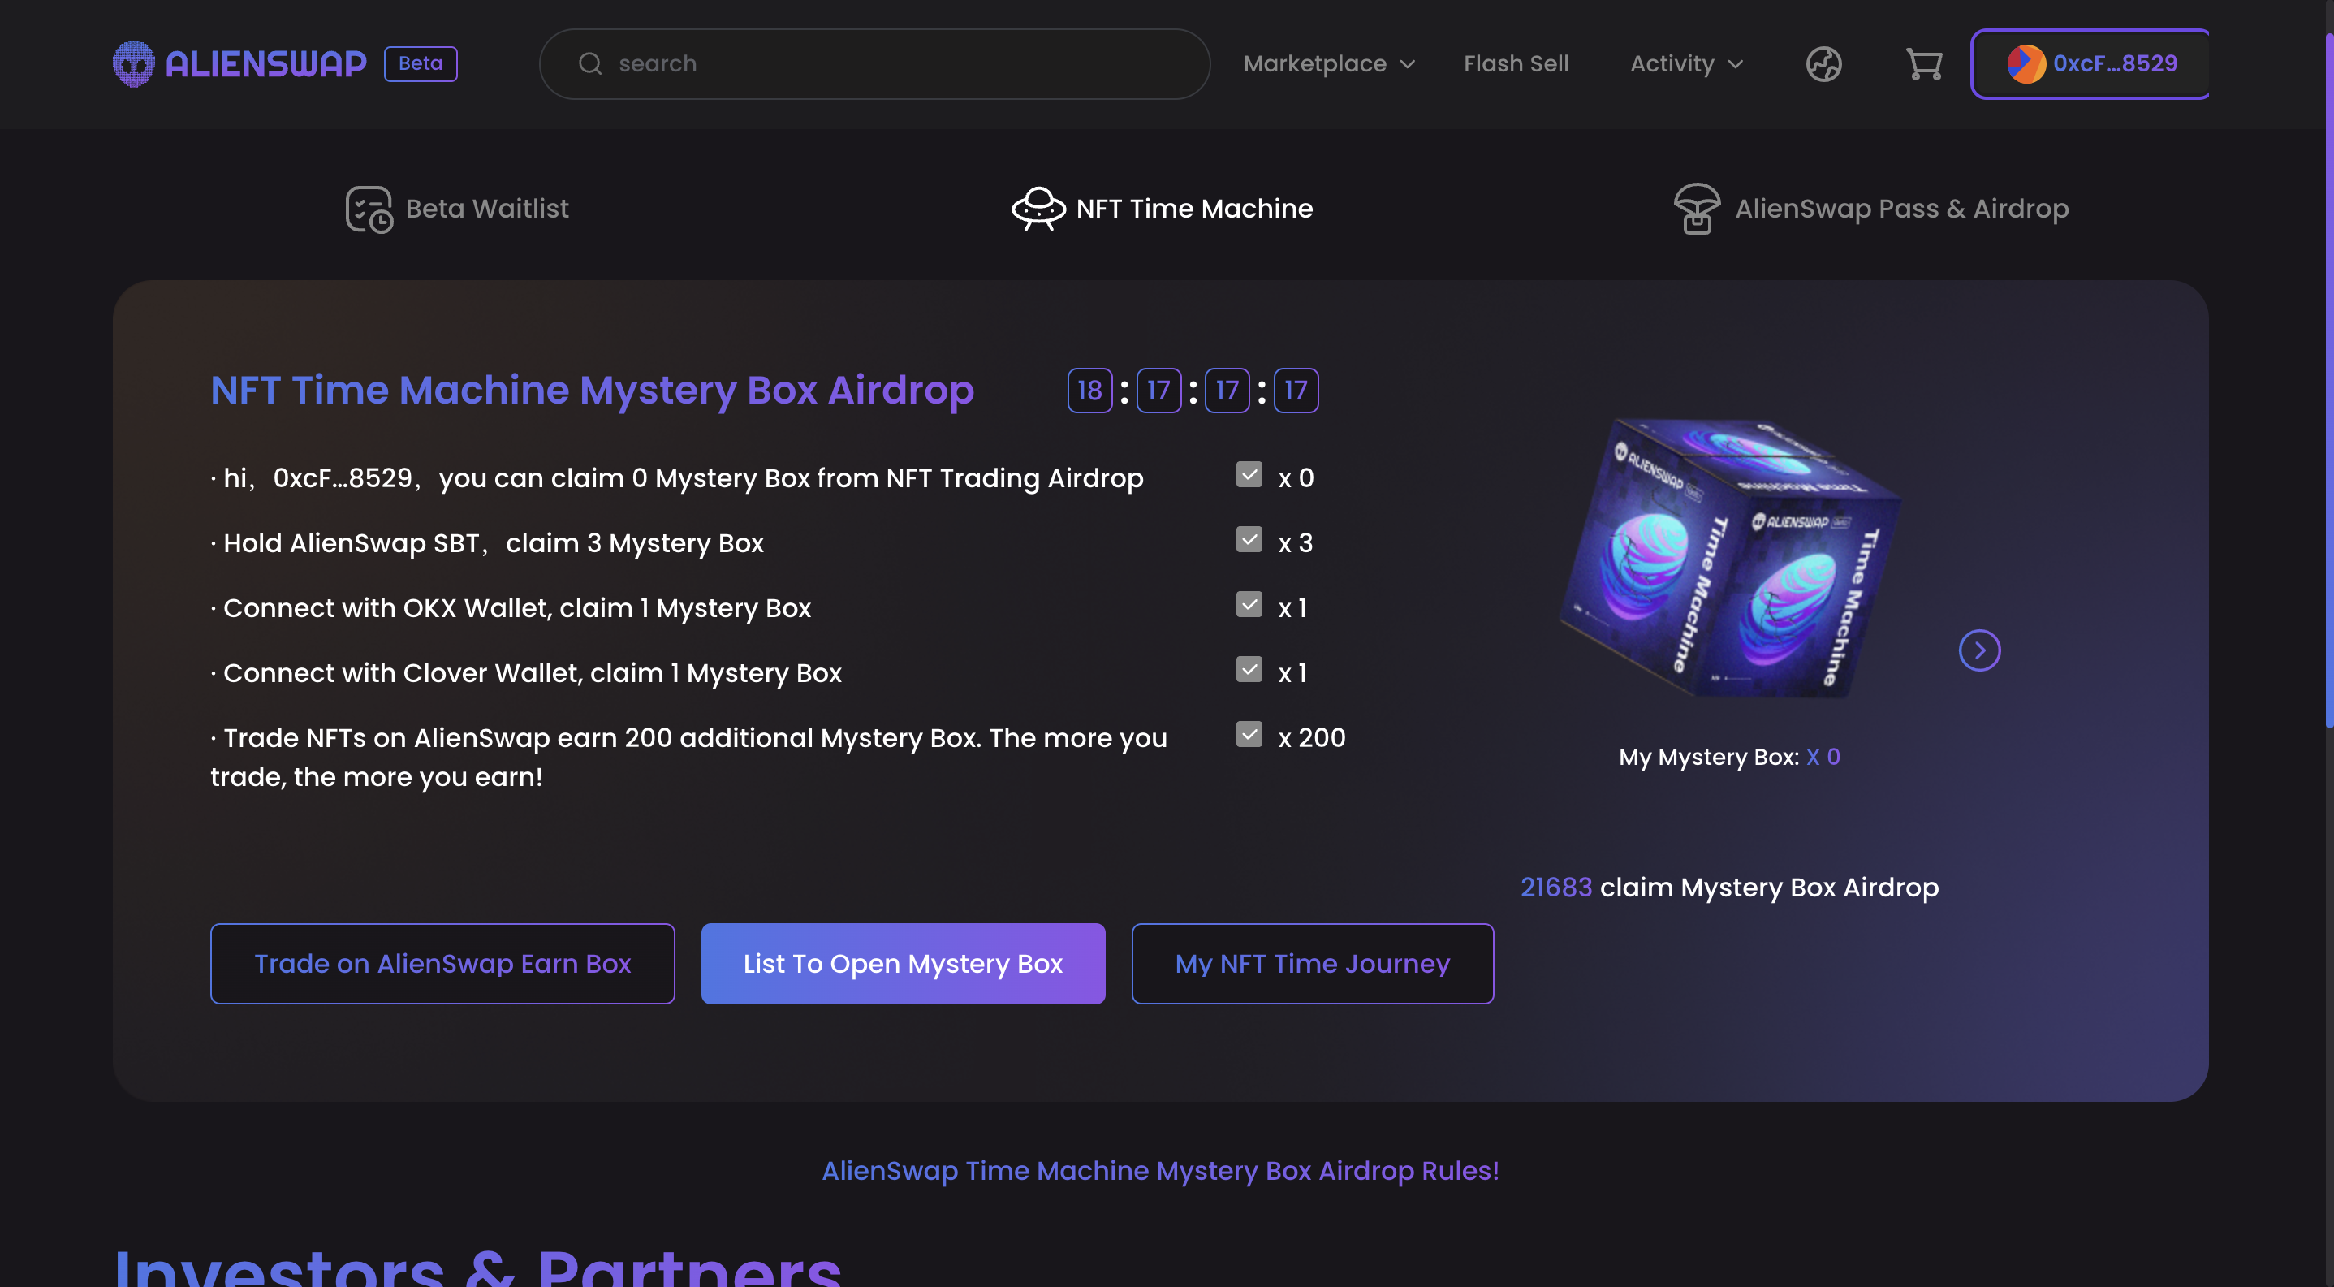Screen dimensions: 2334x1287
Task: Expand the Activity dropdown chevron
Action: 1735,64
